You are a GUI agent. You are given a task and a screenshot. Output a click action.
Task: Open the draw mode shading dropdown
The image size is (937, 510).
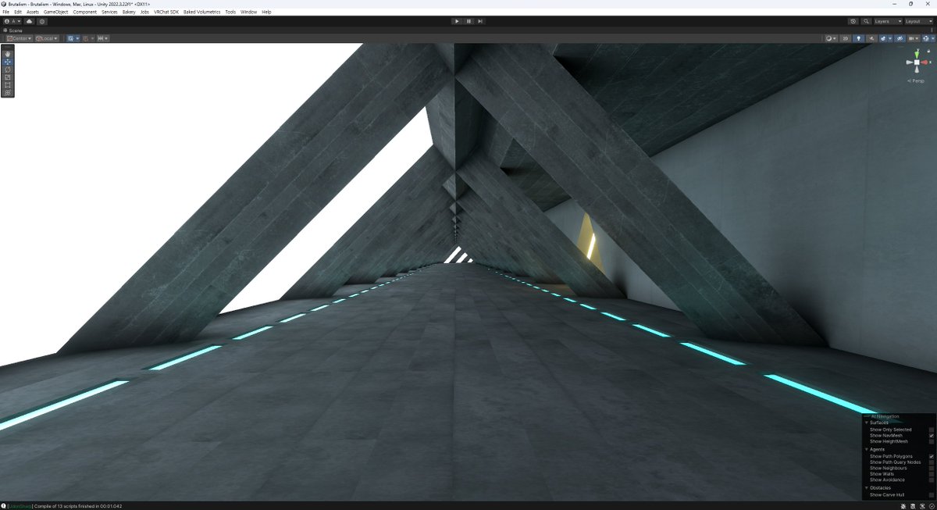(831, 38)
